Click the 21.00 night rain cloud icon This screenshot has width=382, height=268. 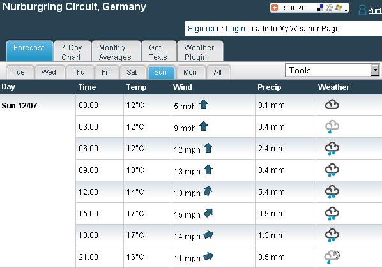tap(332, 257)
